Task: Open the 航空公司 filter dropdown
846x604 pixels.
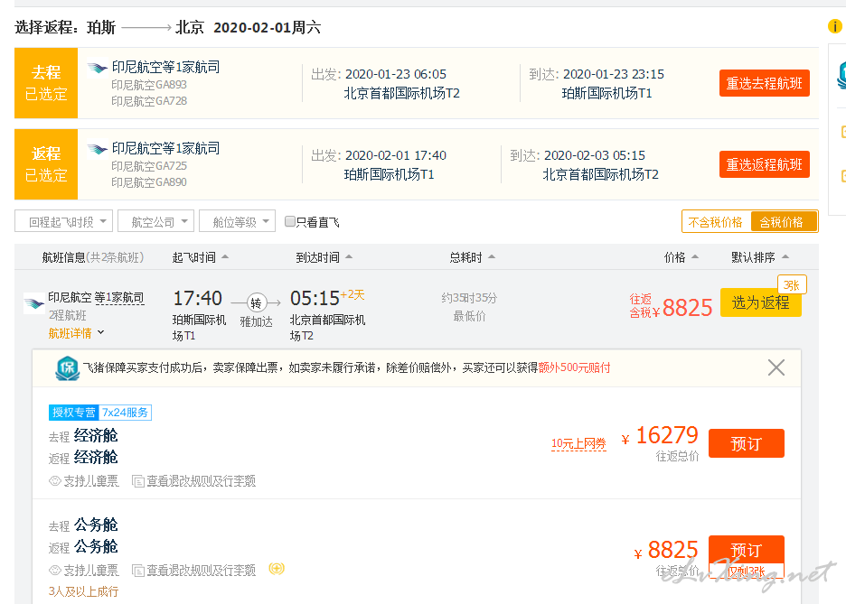Action: (156, 221)
